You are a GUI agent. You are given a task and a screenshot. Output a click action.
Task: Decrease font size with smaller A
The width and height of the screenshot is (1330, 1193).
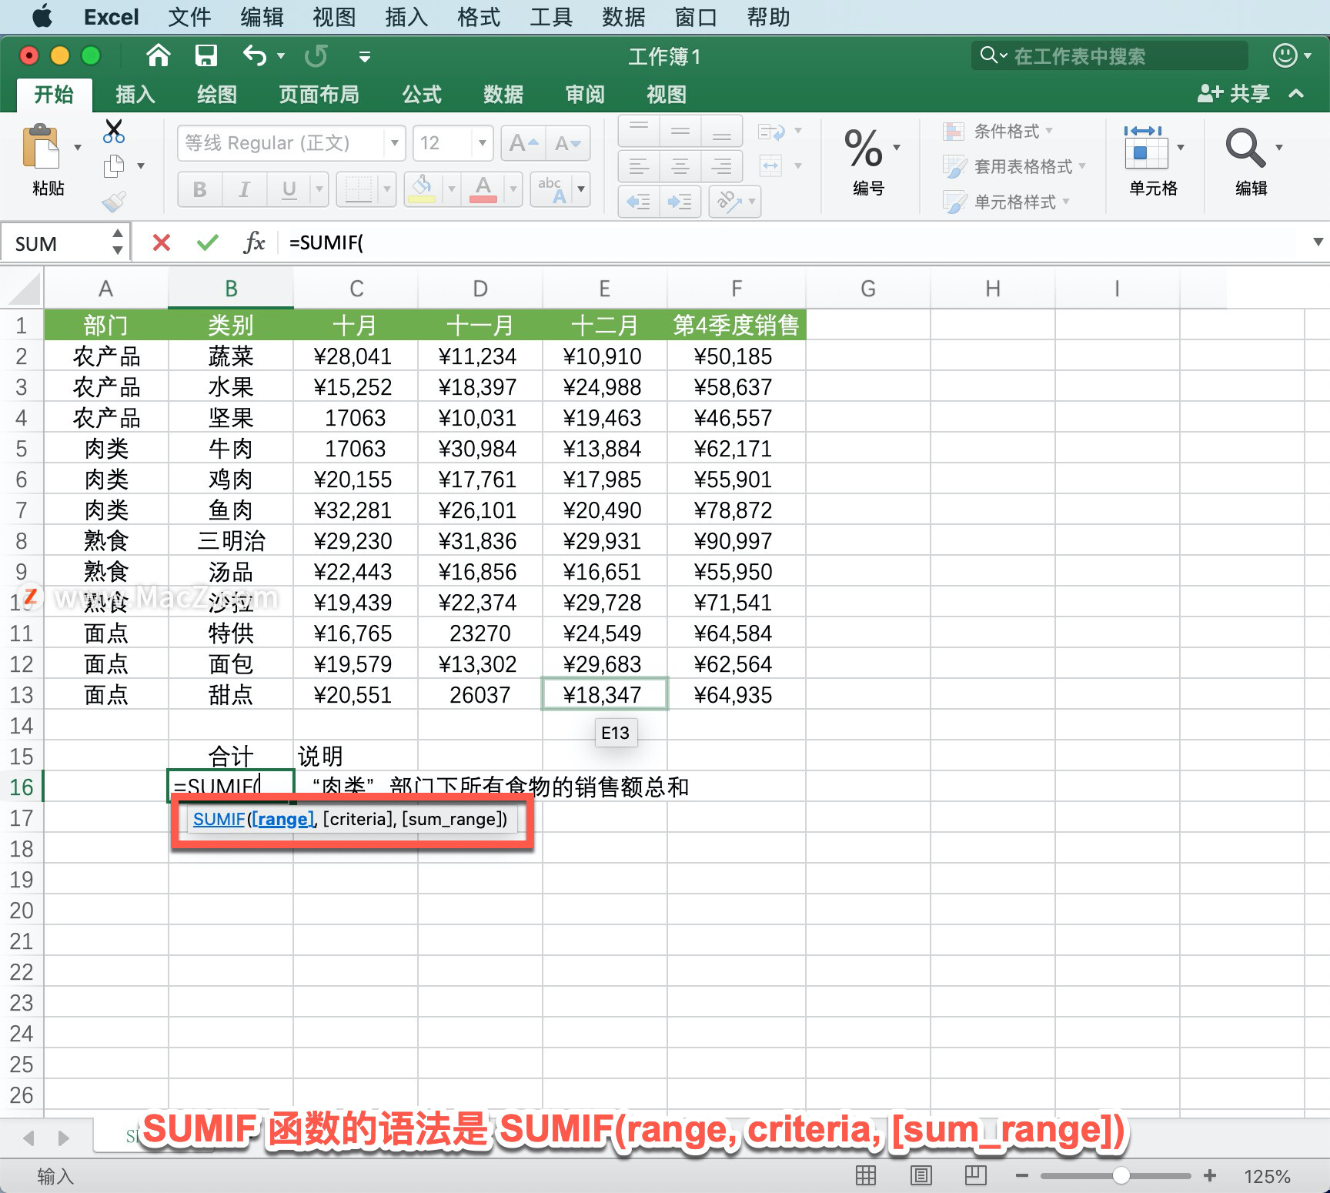point(568,143)
